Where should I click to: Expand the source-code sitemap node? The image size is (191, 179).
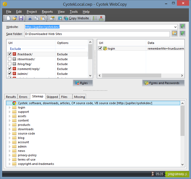pos(10,134)
